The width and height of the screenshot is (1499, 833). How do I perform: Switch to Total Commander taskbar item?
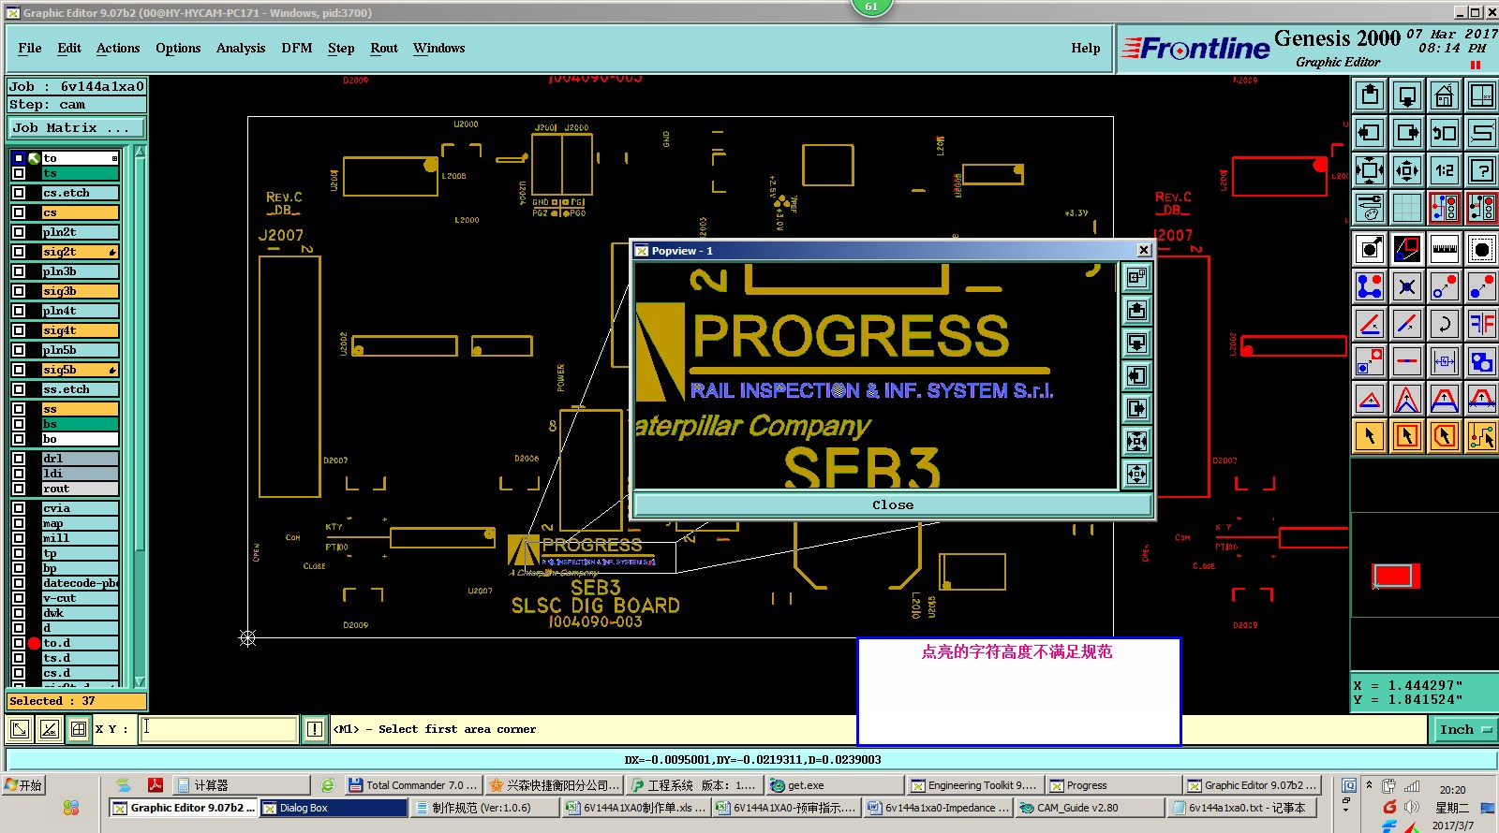pyautogui.click(x=413, y=785)
